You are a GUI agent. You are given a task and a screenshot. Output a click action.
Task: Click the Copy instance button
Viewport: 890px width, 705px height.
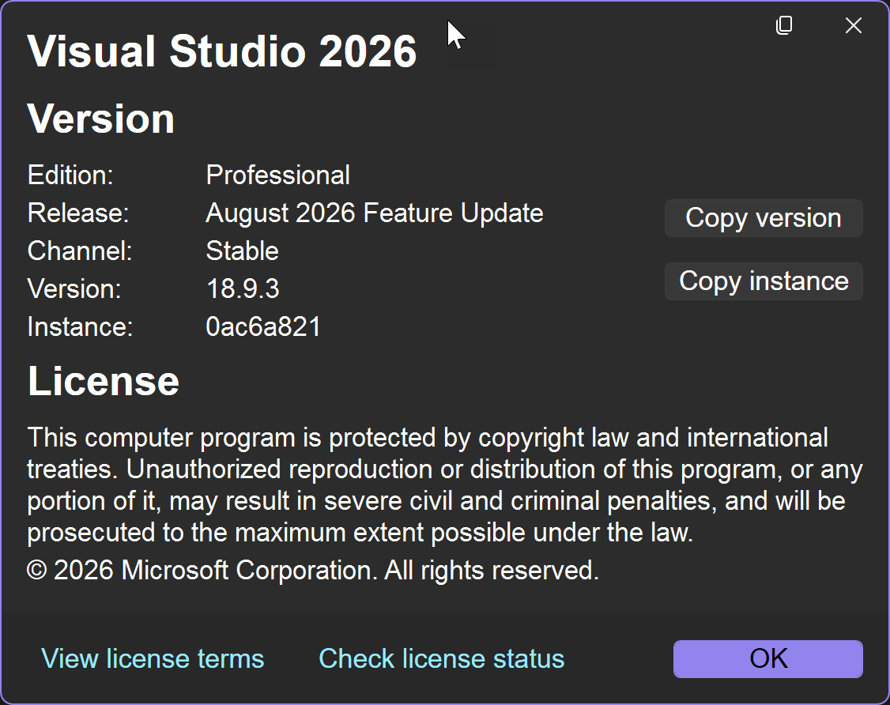(x=764, y=281)
